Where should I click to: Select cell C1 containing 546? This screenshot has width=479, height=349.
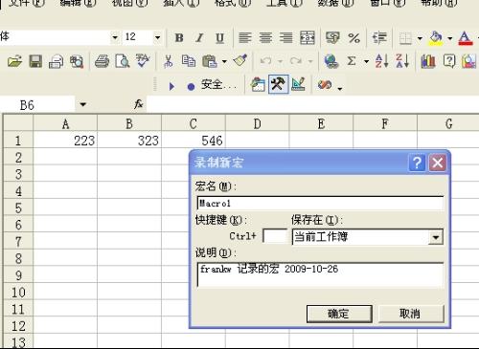(194, 141)
